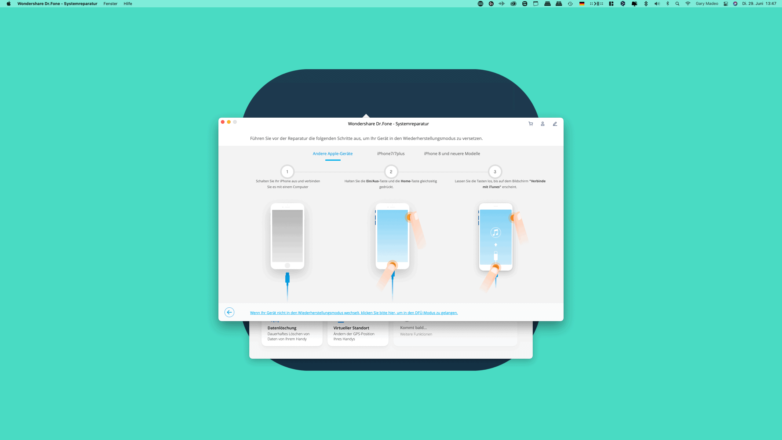Click the window-shaped menu bar icon
The width and height of the screenshot is (782, 440).
[x=536, y=4]
